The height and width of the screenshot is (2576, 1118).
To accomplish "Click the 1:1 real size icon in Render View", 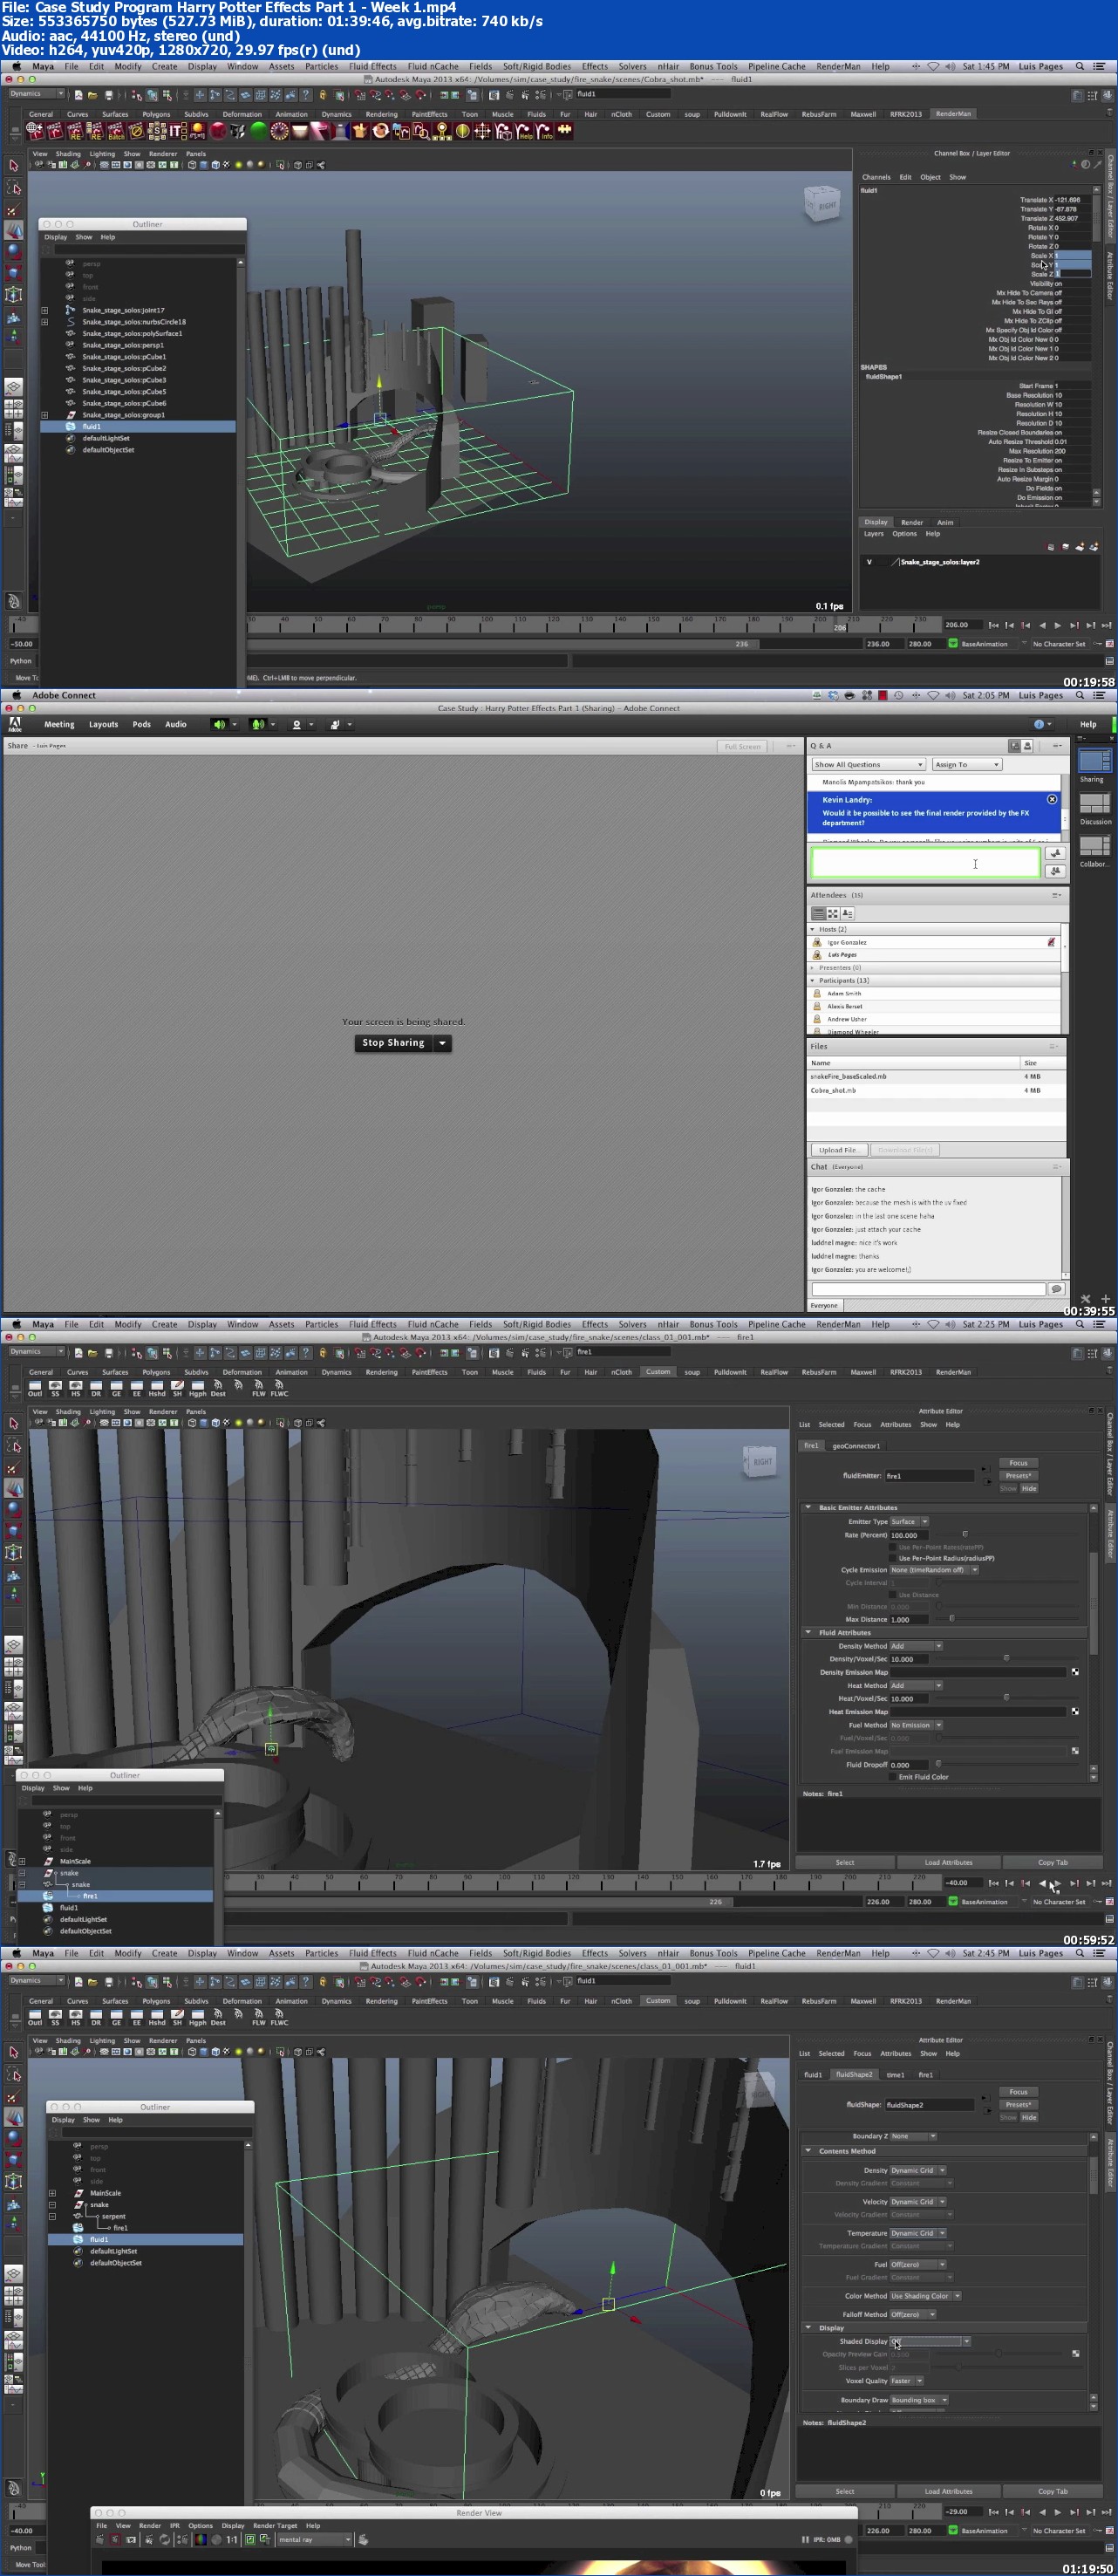I will 232,2539.
